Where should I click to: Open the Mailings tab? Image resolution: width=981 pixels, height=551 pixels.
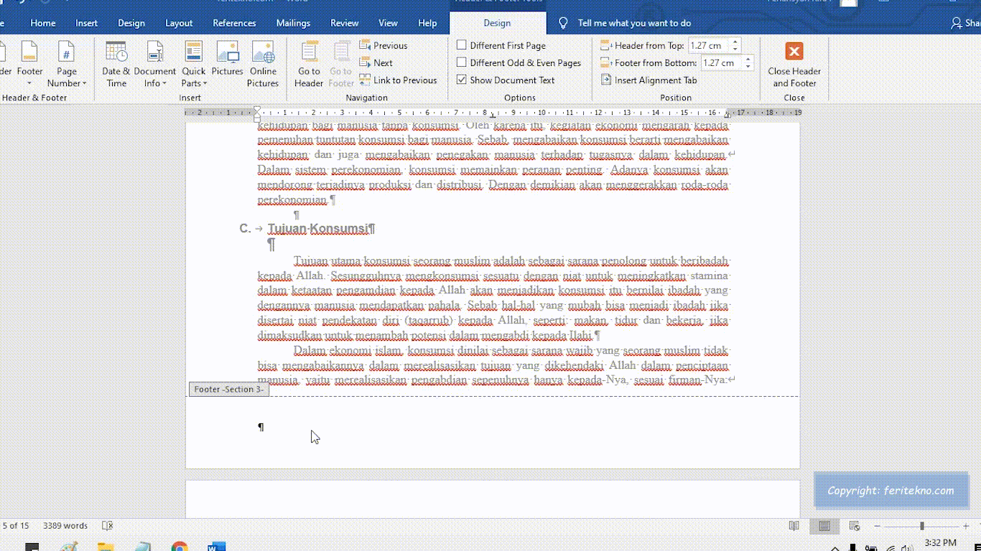pyautogui.click(x=292, y=23)
